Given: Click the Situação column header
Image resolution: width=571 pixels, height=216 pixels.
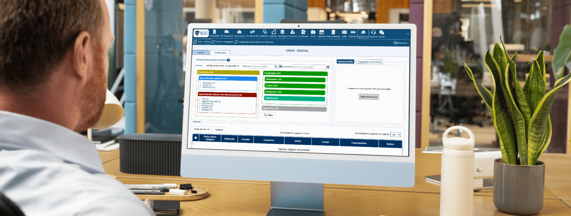Looking at the screenshot, I should tap(229, 139).
